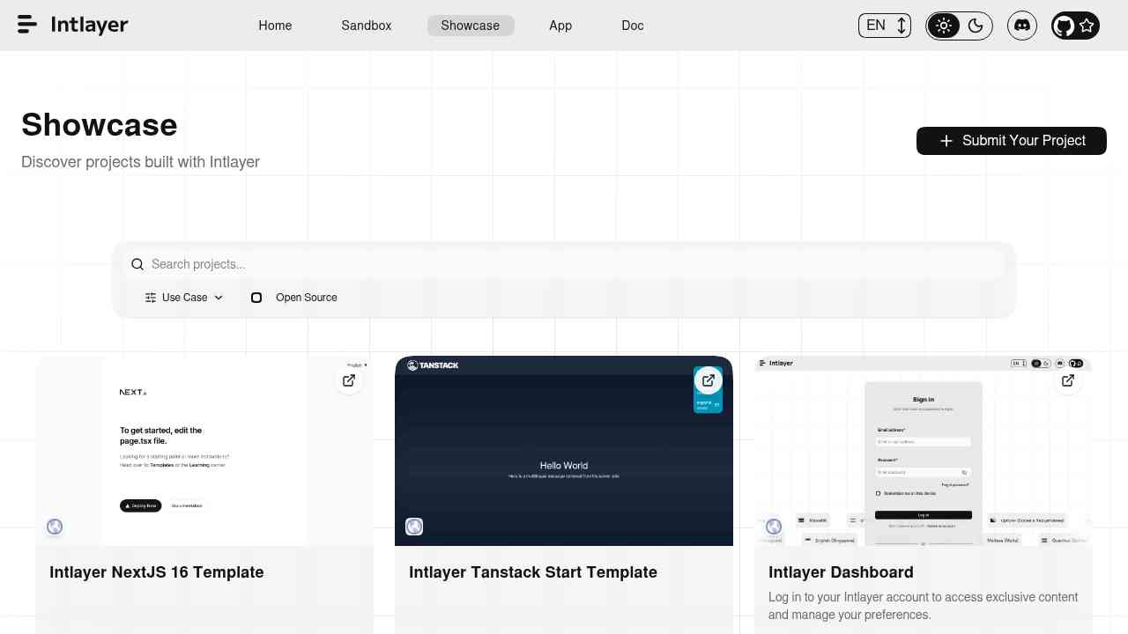The image size is (1128, 634).
Task: Open the Discord community link icon
Action: coord(1022,26)
